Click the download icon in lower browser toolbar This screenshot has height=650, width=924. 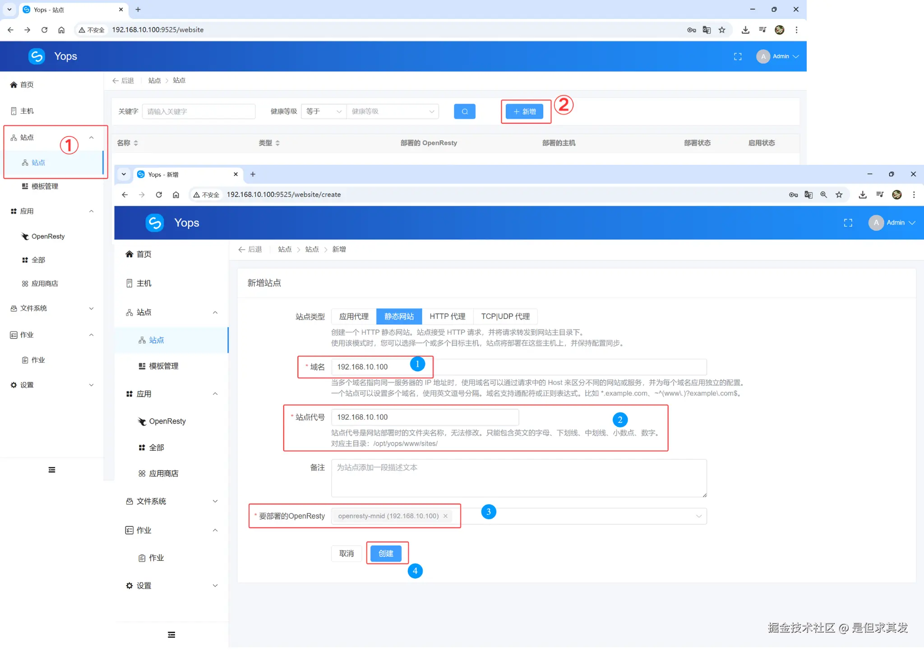[x=862, y=195]
